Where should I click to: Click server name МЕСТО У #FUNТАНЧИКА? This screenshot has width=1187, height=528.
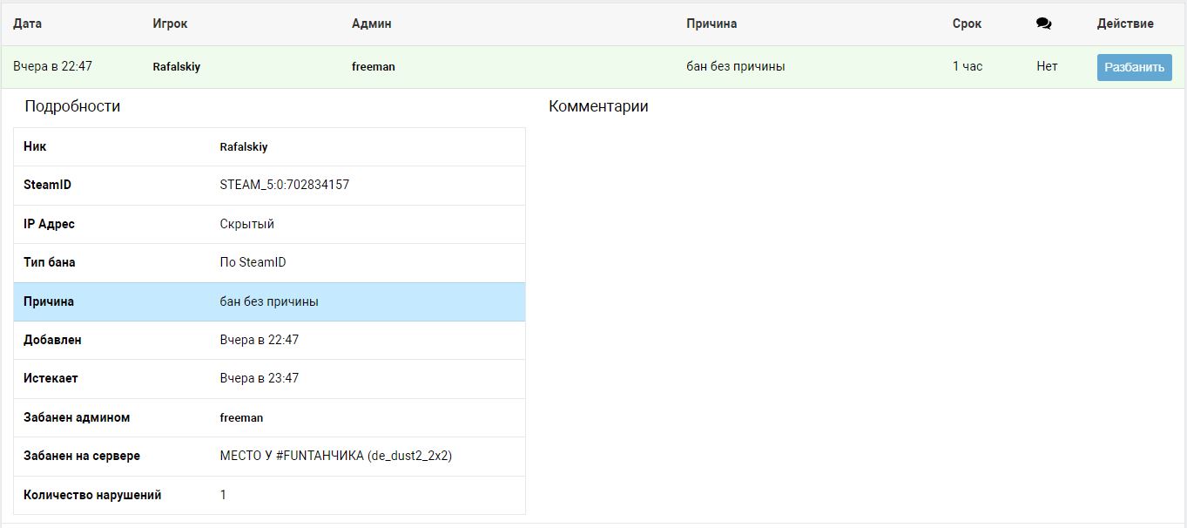pos(335,456)
